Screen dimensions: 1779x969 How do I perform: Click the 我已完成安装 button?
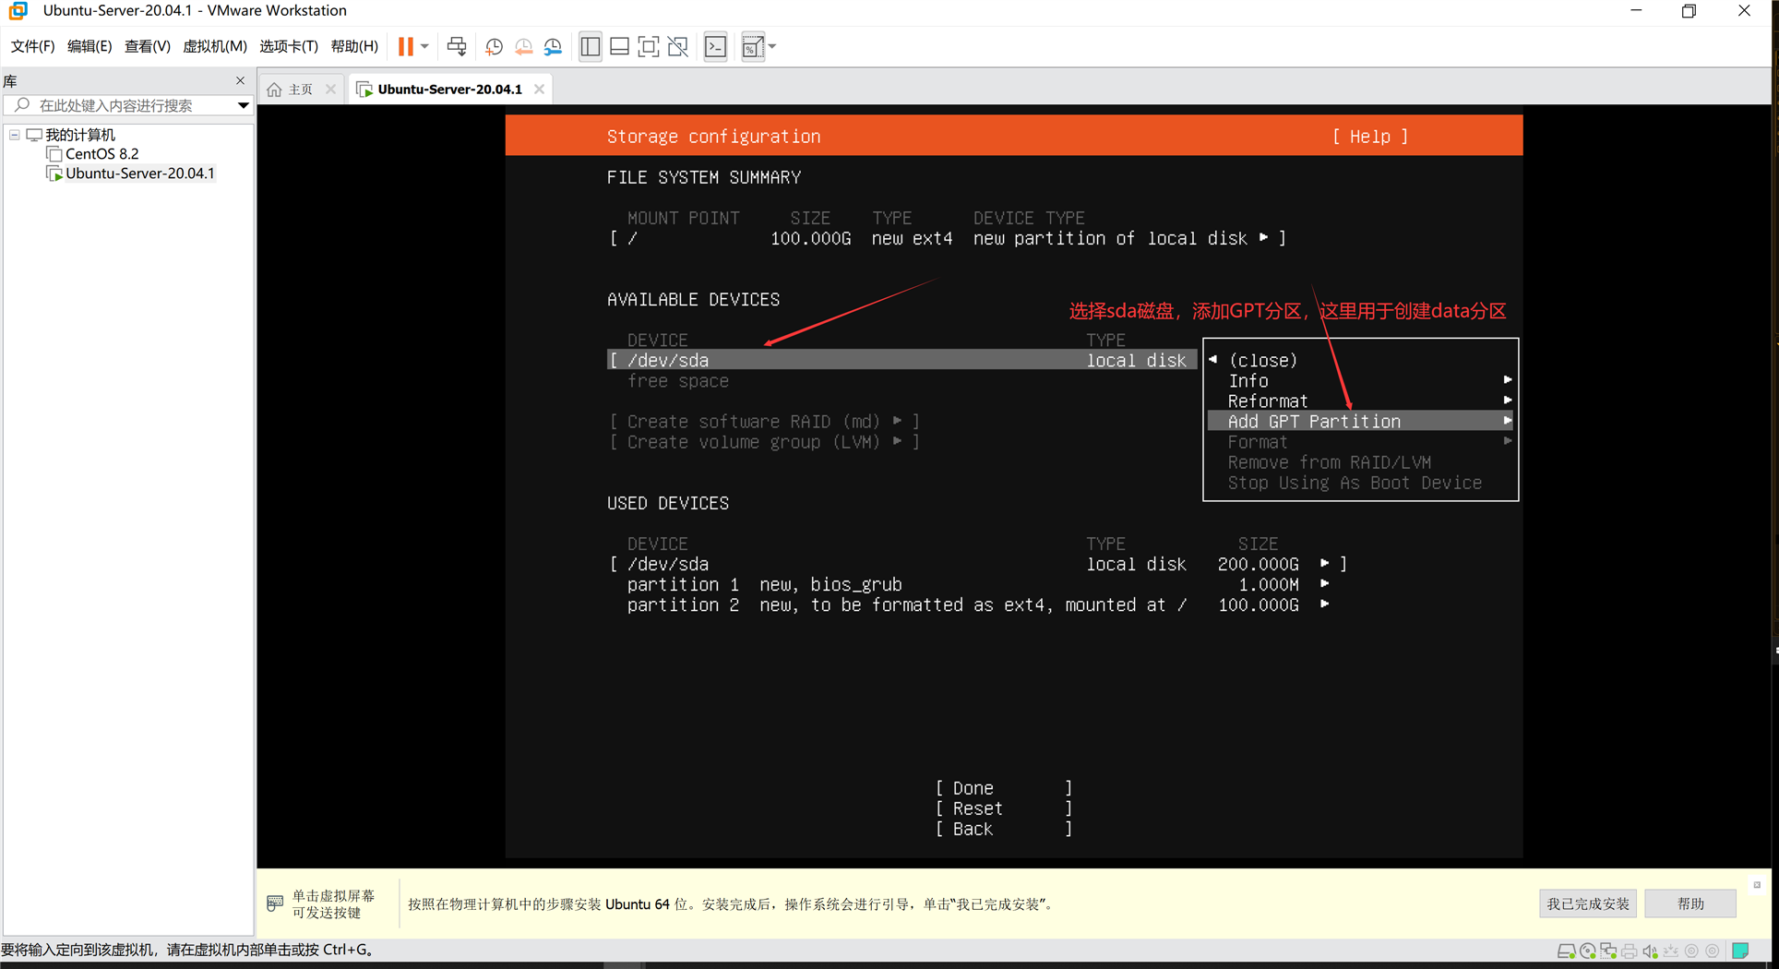tap(1588, 903)
